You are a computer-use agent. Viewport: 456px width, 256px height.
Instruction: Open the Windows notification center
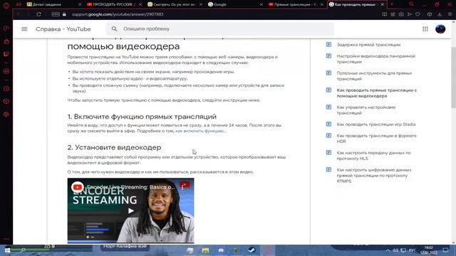(x=445, y=250)
